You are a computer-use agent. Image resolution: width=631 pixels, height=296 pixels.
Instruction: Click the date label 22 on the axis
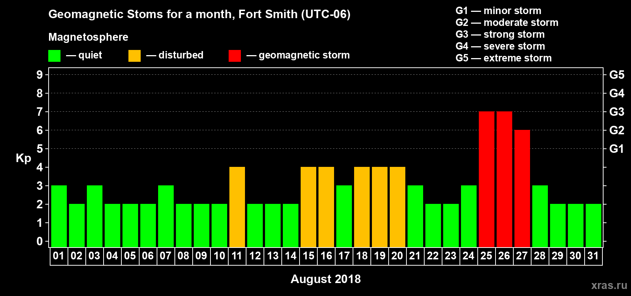[433, 256]
